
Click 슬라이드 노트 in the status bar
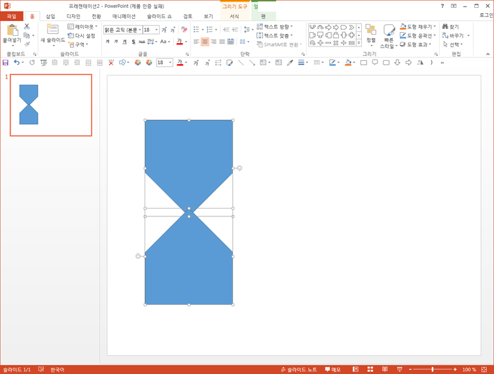click(299, 369)
